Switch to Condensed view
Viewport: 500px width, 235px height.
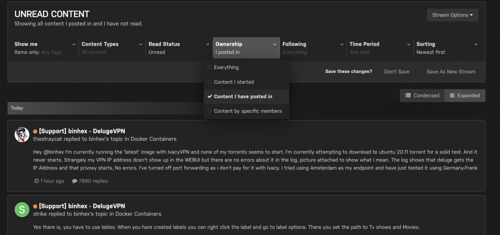(x=422, y=95)
